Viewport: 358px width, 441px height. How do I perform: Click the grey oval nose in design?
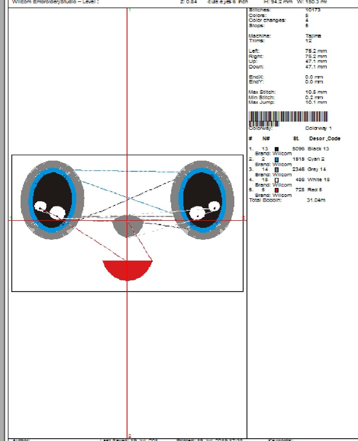tap(127, 226)
